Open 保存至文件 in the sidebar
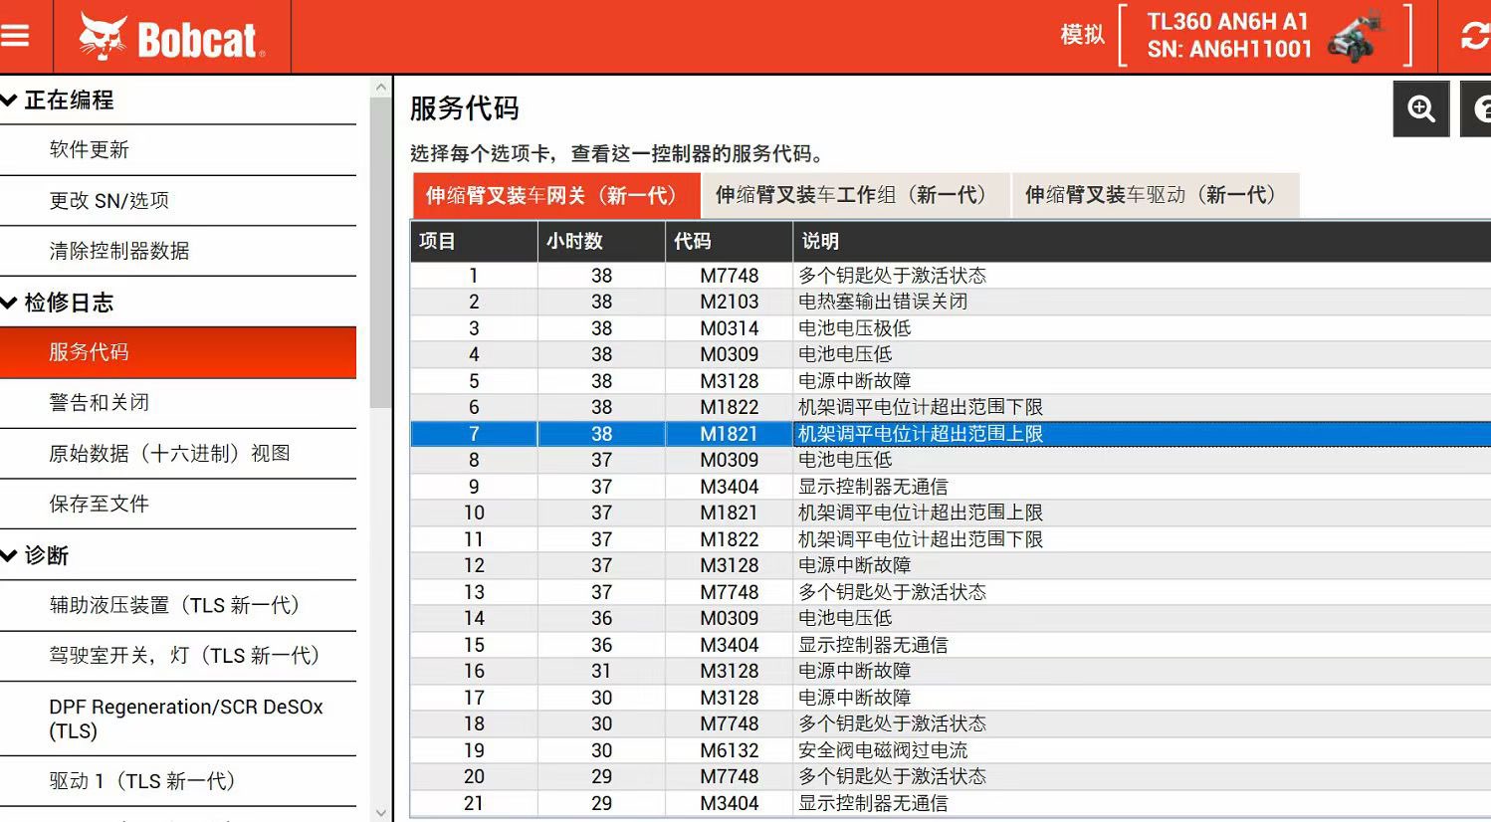This screenshot has width=1491, height=822. point(100,505)
